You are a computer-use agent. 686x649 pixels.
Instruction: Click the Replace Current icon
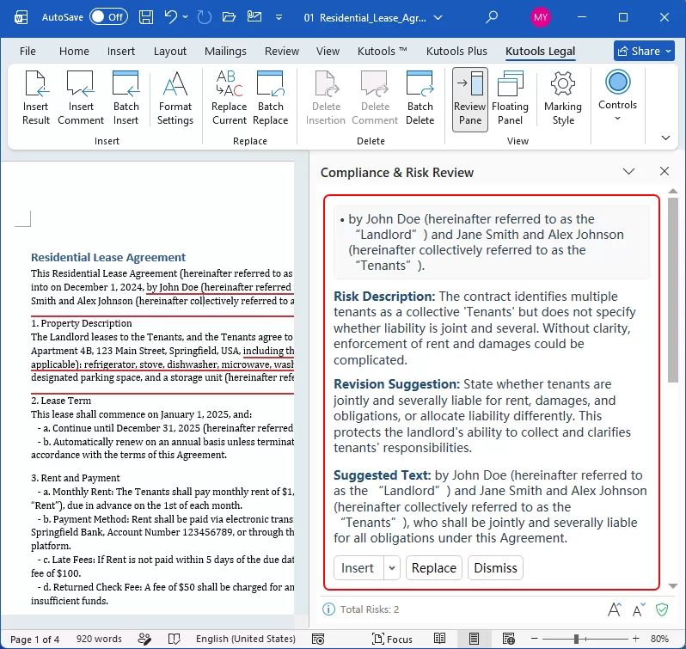pyautogui.click(x=229, y=98)
